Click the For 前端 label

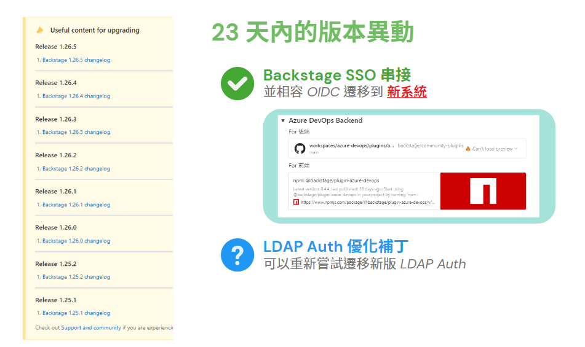299,166
